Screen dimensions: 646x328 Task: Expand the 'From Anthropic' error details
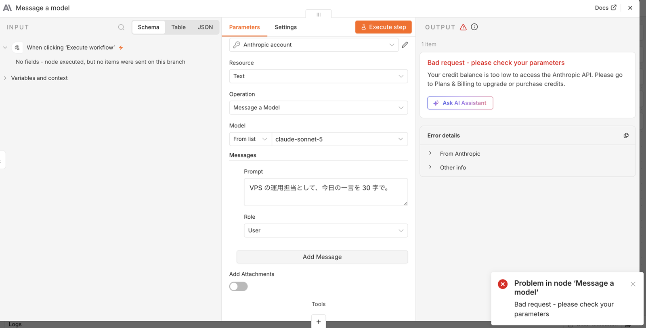coord(430,153)
